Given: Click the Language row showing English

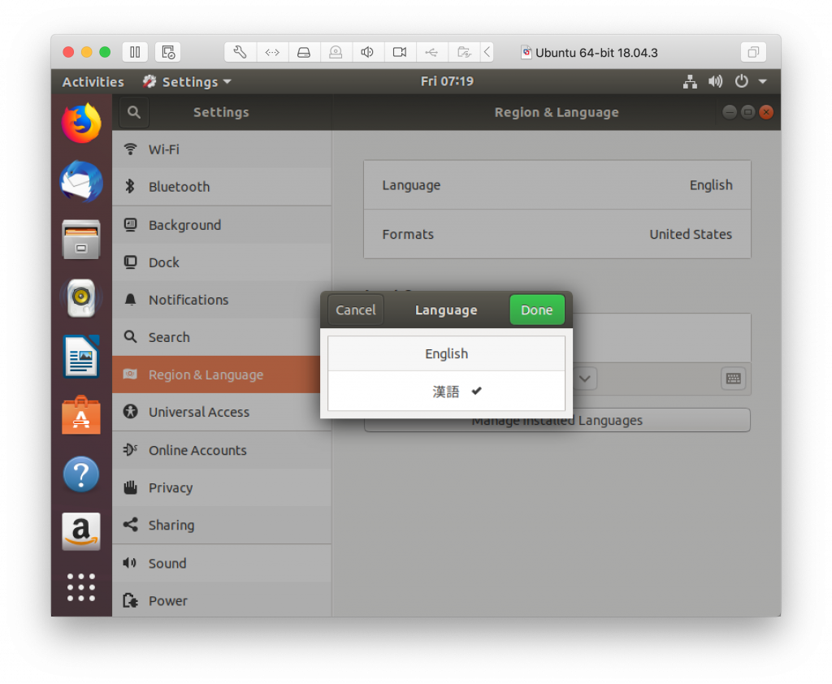Looking at the screenshot, I should click(x=557, y=185).
